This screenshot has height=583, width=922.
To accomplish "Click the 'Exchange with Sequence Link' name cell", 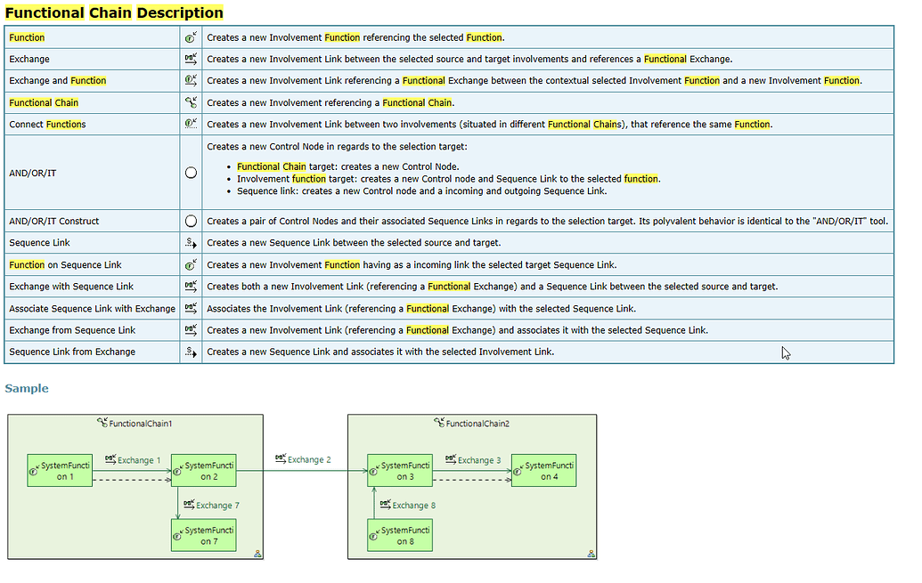I will pyautogui.click(x=92, y=287).
